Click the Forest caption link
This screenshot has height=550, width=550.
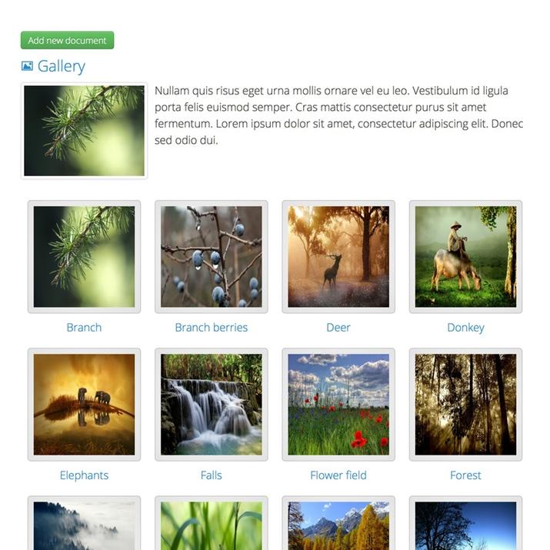(x=466, y=475)
